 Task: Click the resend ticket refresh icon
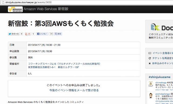coord(150,58)
